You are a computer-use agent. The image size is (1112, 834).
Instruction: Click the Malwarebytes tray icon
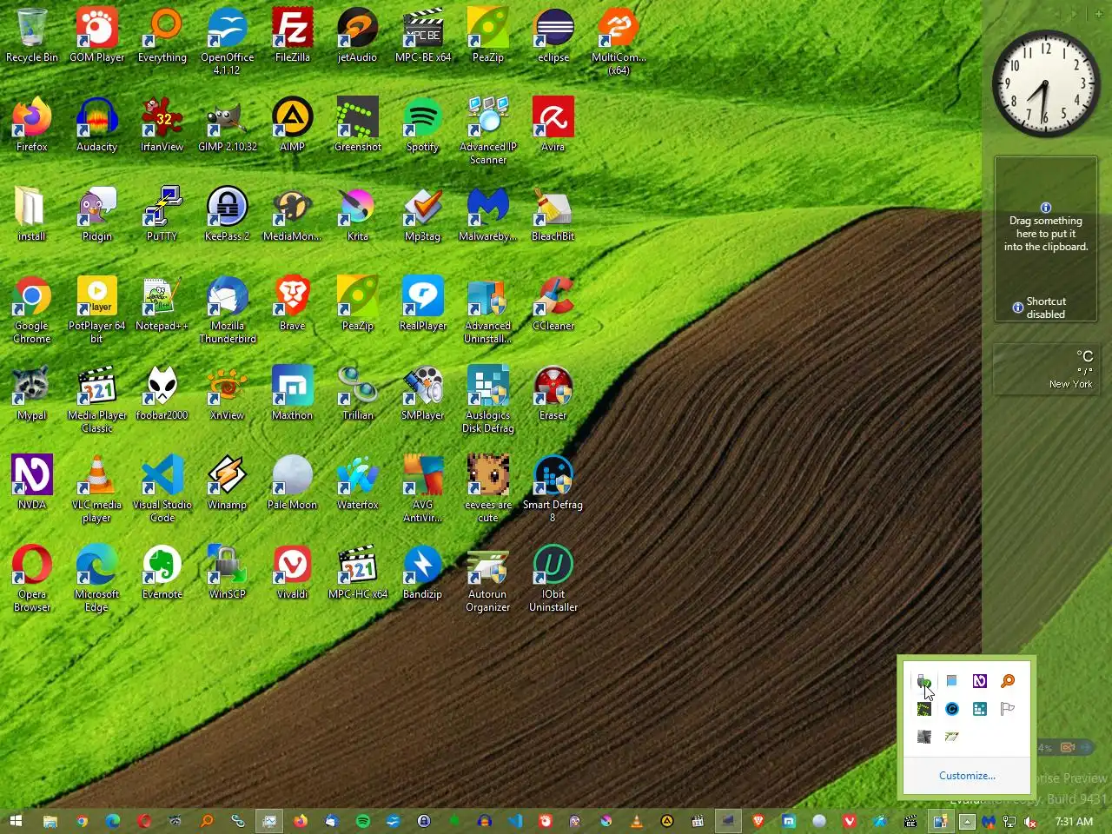point(989,822)
